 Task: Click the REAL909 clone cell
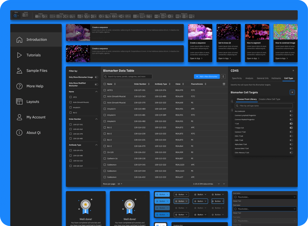(179, 152)
